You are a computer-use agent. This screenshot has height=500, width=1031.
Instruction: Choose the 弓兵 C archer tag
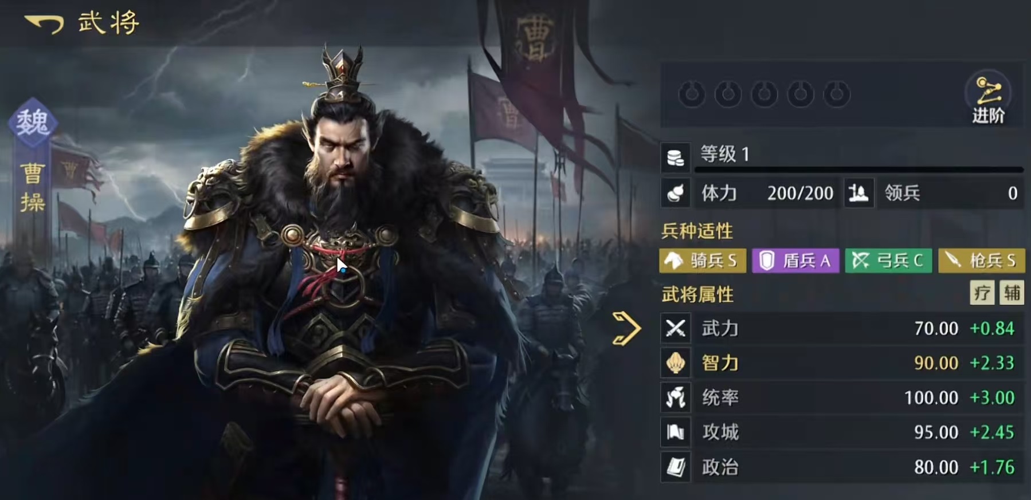pyautogui.click(x=888, y=261)
